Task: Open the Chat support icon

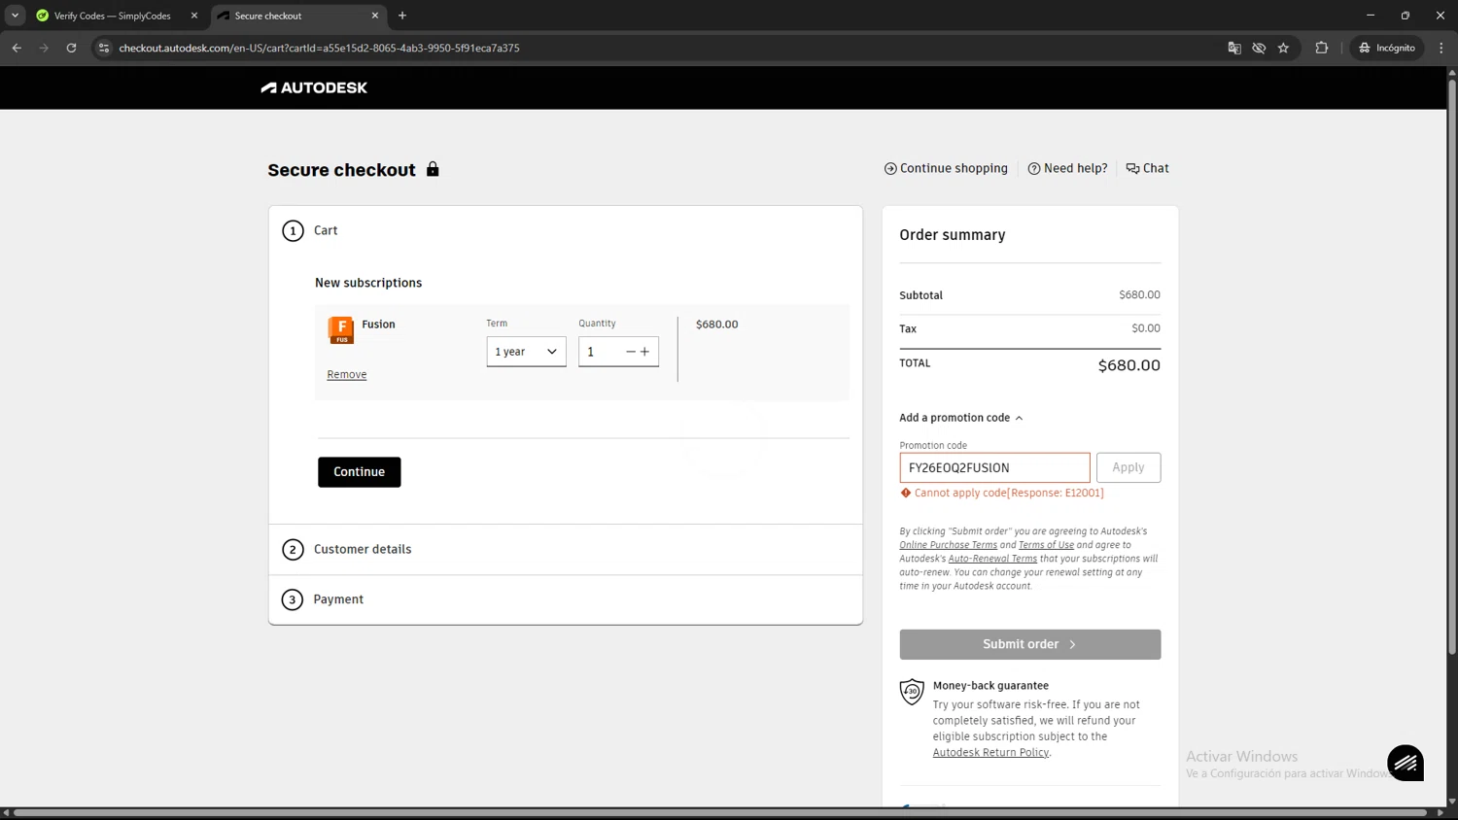Action: 1147,168
